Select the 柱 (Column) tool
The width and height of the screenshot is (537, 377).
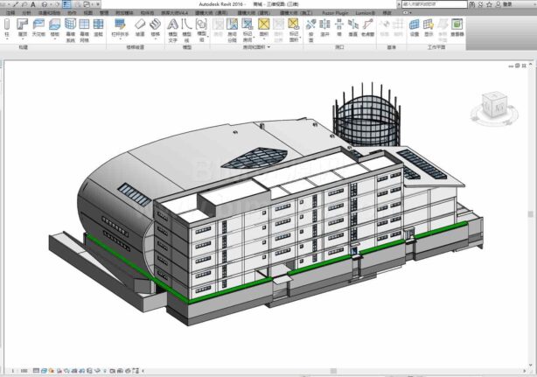point(7,28)
